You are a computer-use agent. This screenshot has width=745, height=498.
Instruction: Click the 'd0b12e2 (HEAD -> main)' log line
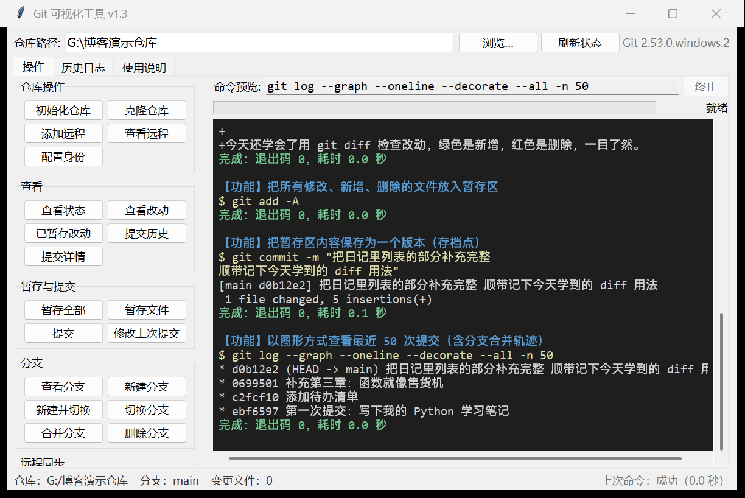(463, 370)
